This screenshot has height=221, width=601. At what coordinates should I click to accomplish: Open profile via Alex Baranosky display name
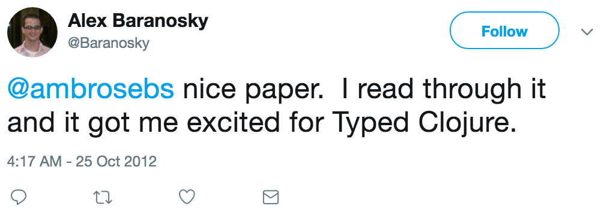(x=138, y=21)
